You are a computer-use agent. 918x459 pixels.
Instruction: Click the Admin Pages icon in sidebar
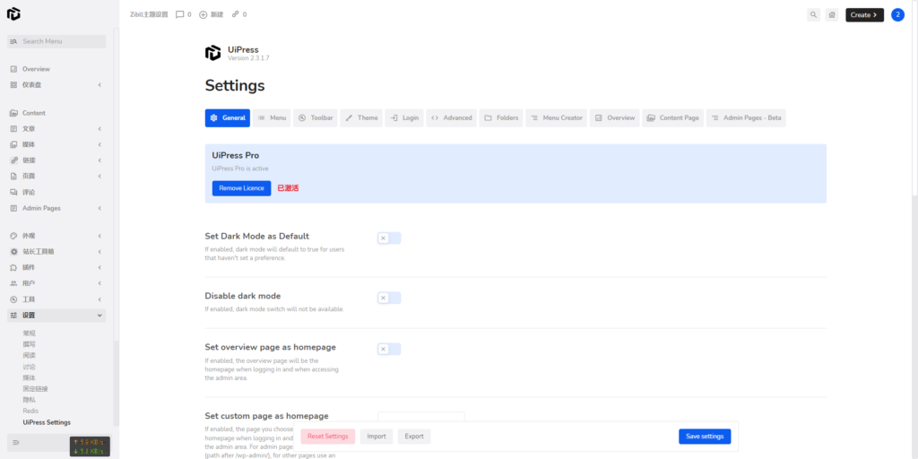coord(13,208)
